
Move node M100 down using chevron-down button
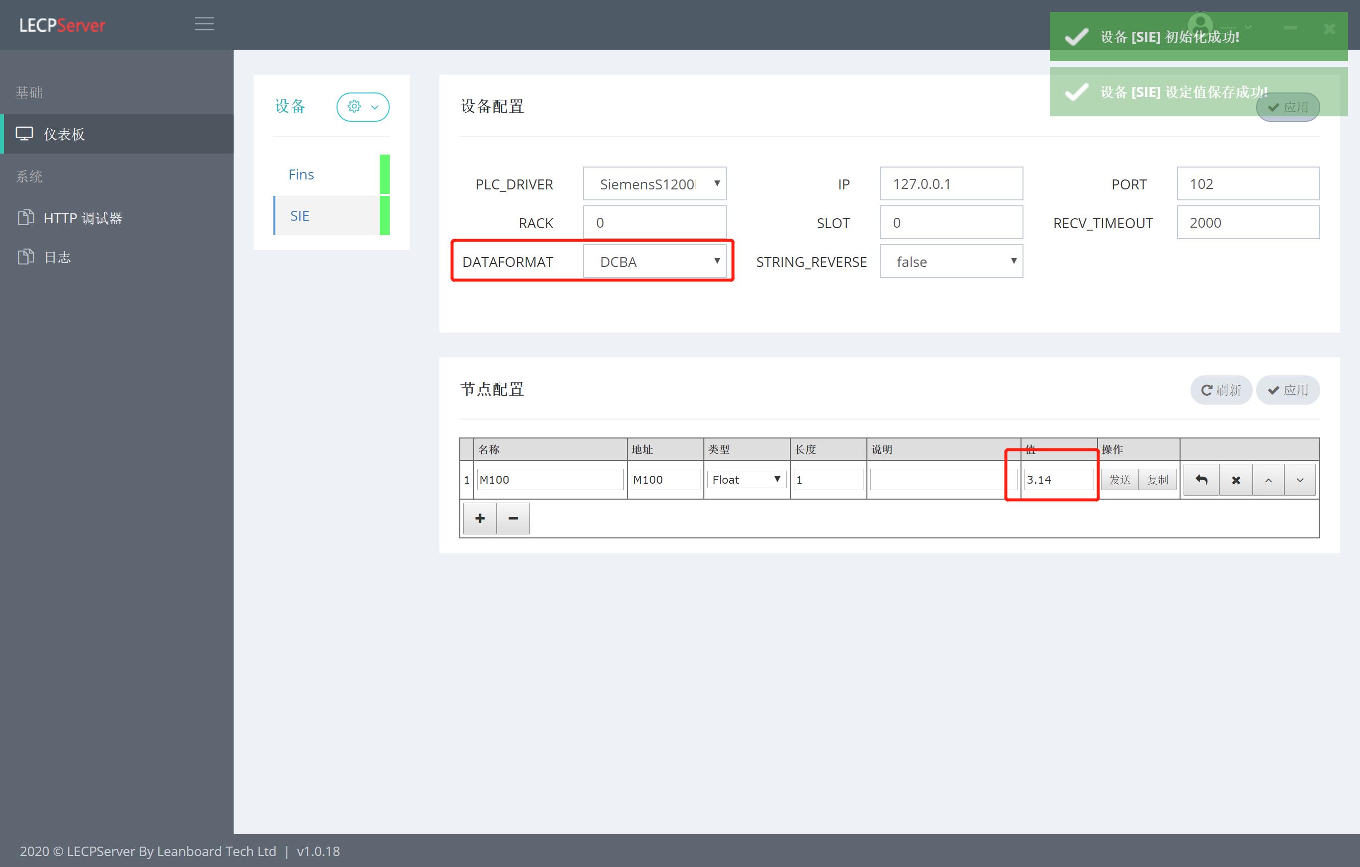(1300, 479)
